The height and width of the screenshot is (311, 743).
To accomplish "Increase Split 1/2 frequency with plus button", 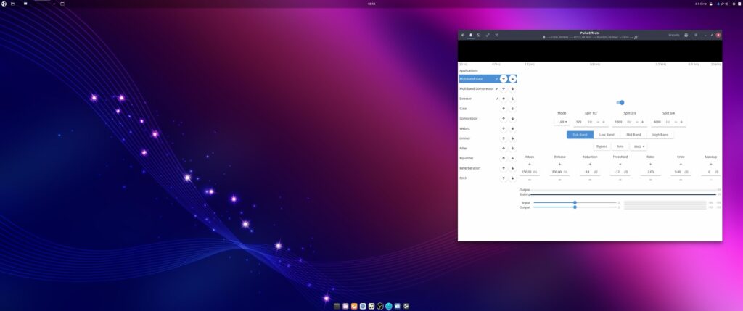I will 604,122.
